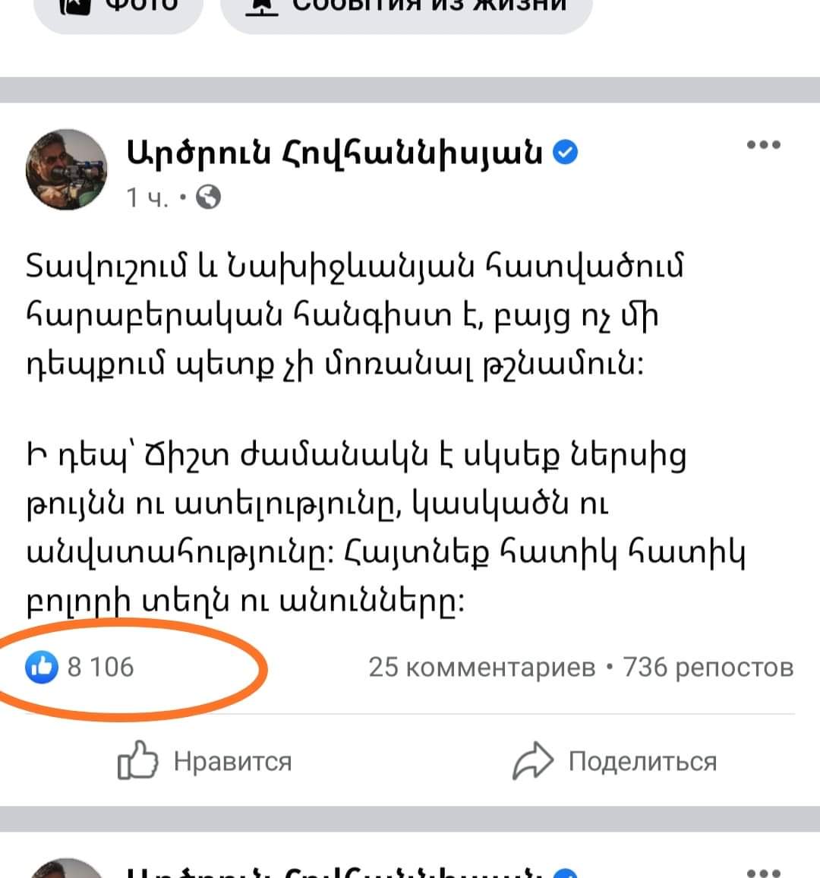Click the thumbs-up Нравится icon
The height and width of the screenshot is (878, 820).
[x=137, y=760]
